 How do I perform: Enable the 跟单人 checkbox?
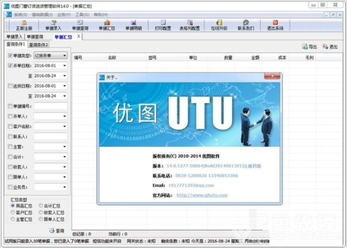(x=10, y=177)
